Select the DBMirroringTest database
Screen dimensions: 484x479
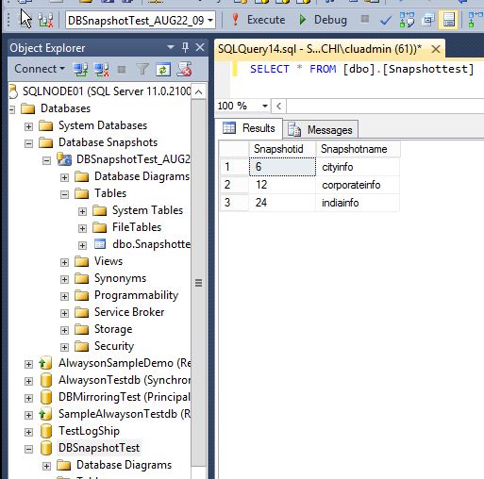[125, 397]
